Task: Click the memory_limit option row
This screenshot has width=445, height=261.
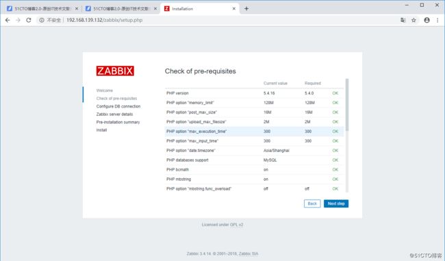Action: pos(254,103)
